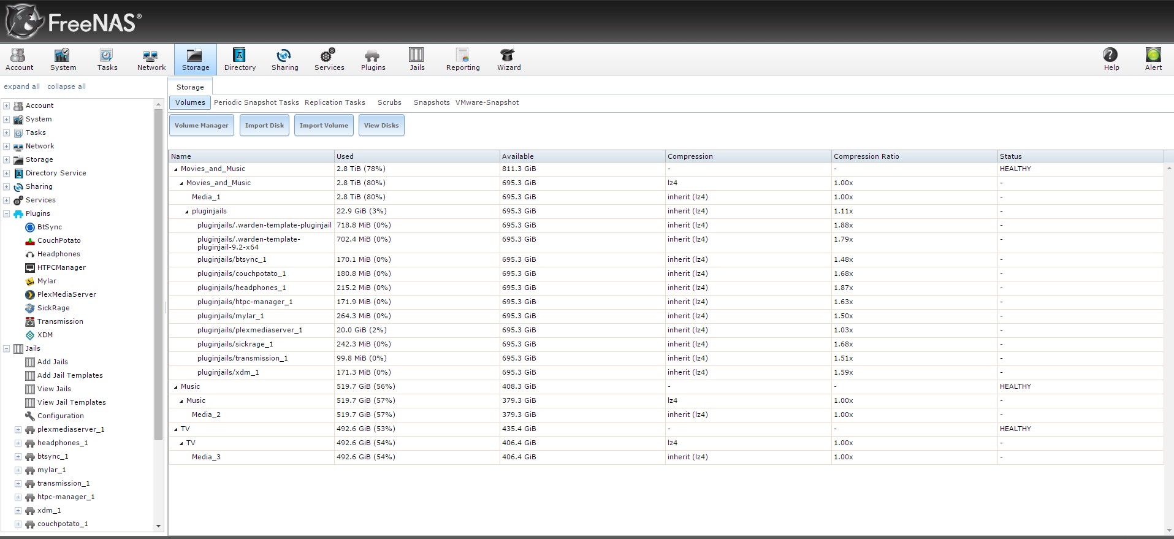Screen dimensions: 1174x539
Task: Open Mylar plugin in sidebar
Action: coord(40,281)
